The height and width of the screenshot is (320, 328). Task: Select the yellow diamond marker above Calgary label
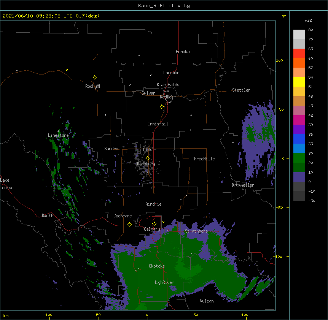point(154,224)
